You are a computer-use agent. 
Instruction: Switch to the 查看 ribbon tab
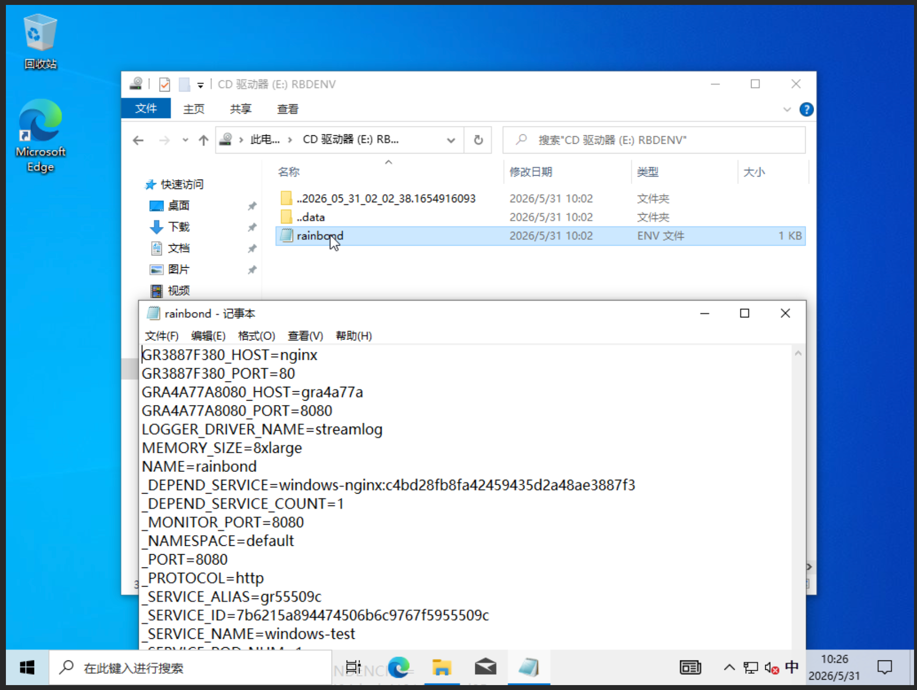[x=288, y=109]
